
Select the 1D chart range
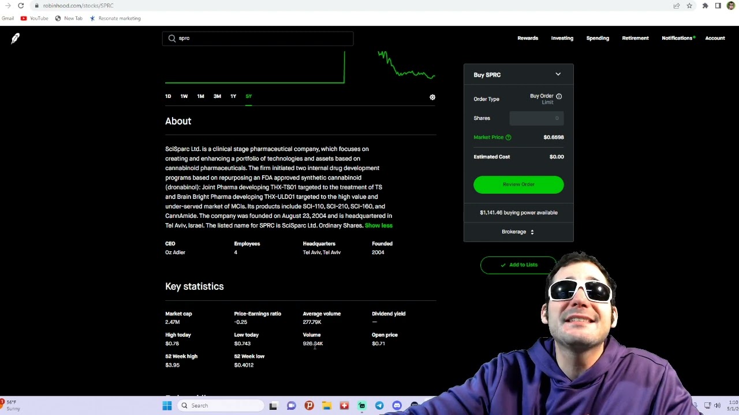coord(168,96)
